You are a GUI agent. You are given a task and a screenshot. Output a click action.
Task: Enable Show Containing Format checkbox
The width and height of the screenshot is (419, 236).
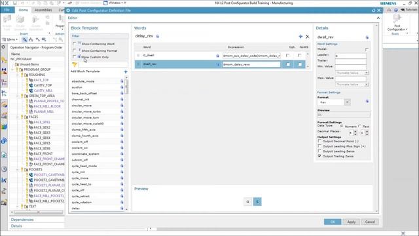tap(75, 50)
